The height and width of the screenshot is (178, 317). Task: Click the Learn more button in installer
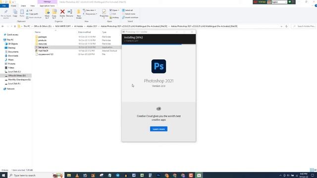coord(158,129)
